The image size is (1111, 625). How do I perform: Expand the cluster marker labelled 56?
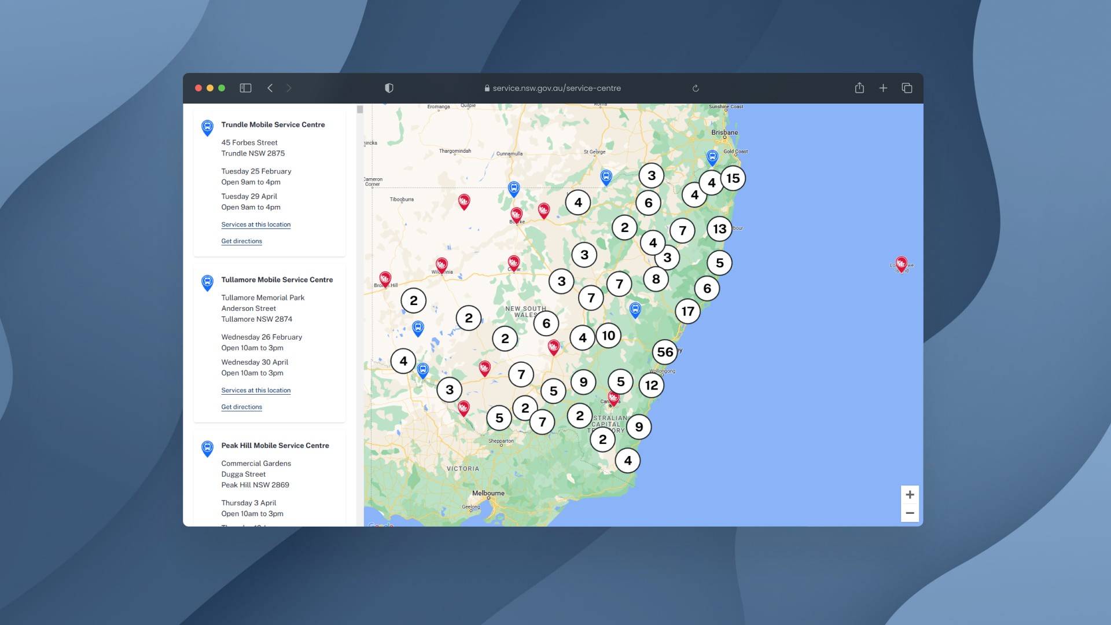(665, 352)
